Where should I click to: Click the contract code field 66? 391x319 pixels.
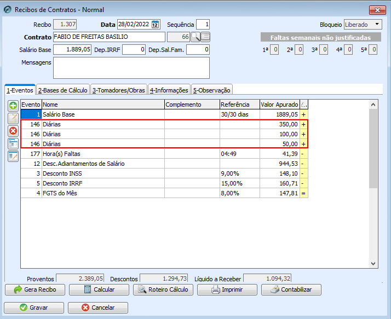(179, 37)
